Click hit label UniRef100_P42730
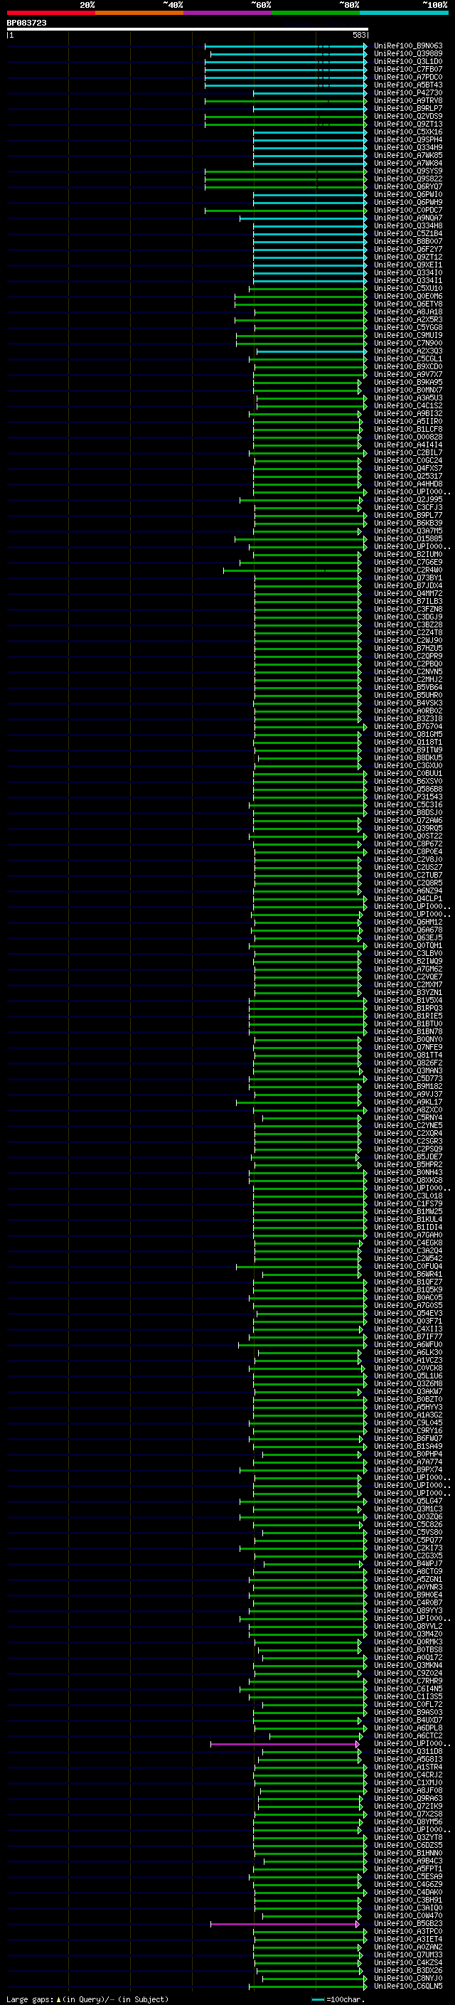The height and width of the screenshot is (2005, 455). (408, 92)
